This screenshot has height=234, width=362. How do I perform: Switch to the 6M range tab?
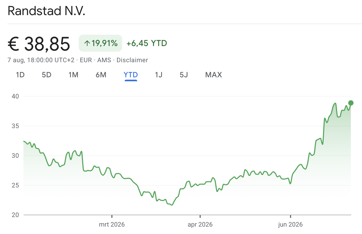(101, 75)
